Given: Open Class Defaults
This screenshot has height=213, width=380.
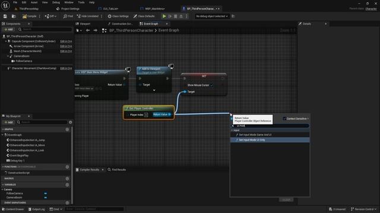Looking at the screenshot, I should pos(144,16).
